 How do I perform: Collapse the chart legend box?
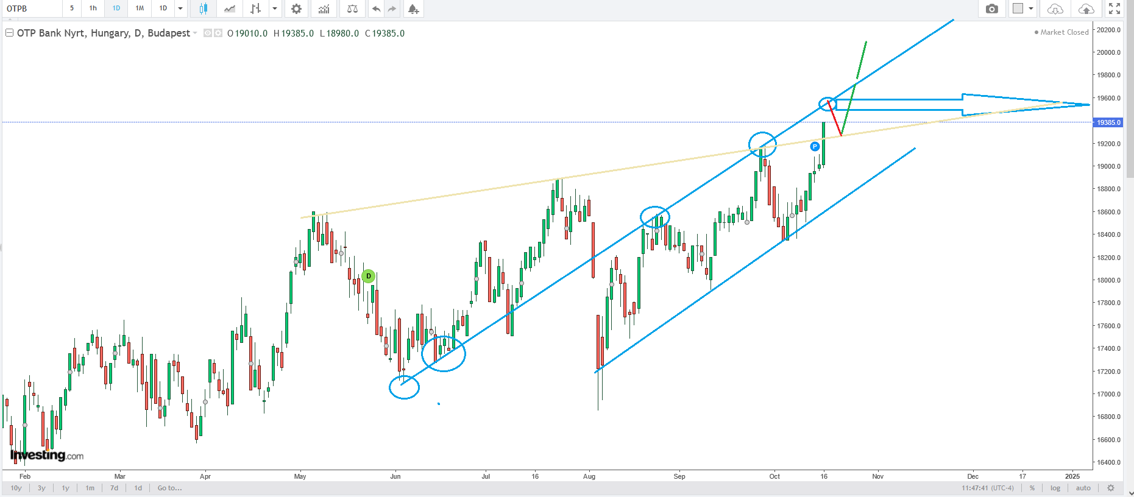(9, 33)
